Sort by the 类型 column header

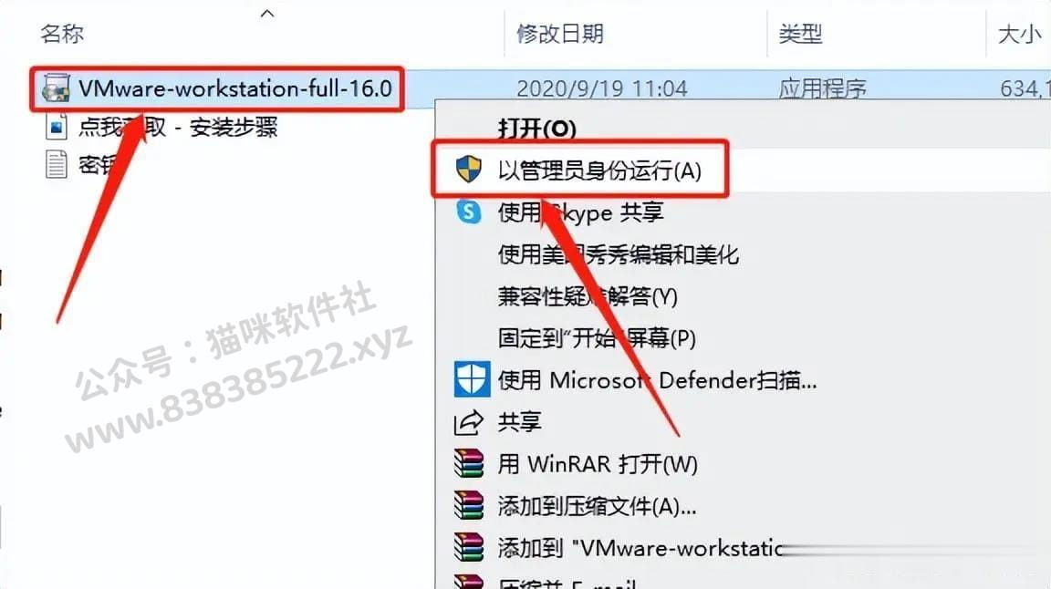(800, 33)
